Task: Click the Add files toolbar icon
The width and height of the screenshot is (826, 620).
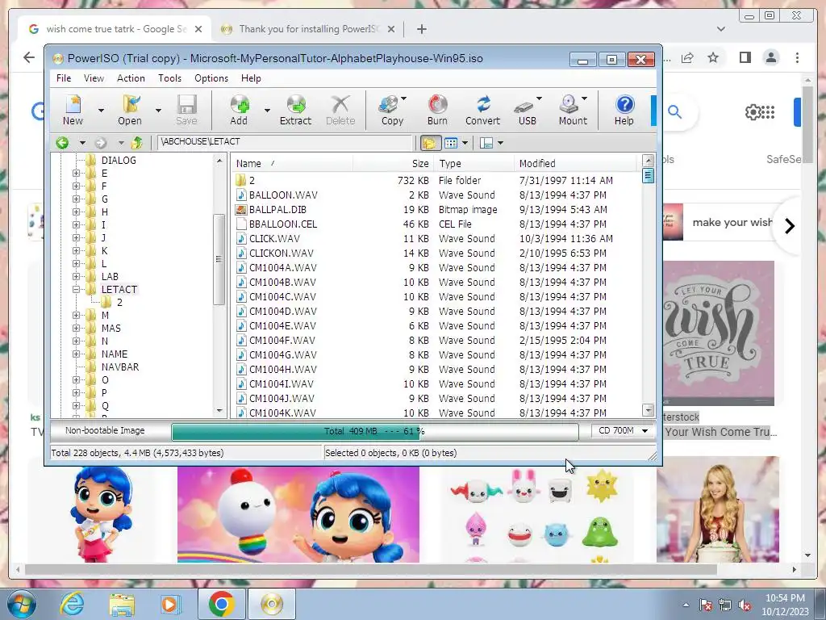Action: pyautogui.click(x=239, y=110)
